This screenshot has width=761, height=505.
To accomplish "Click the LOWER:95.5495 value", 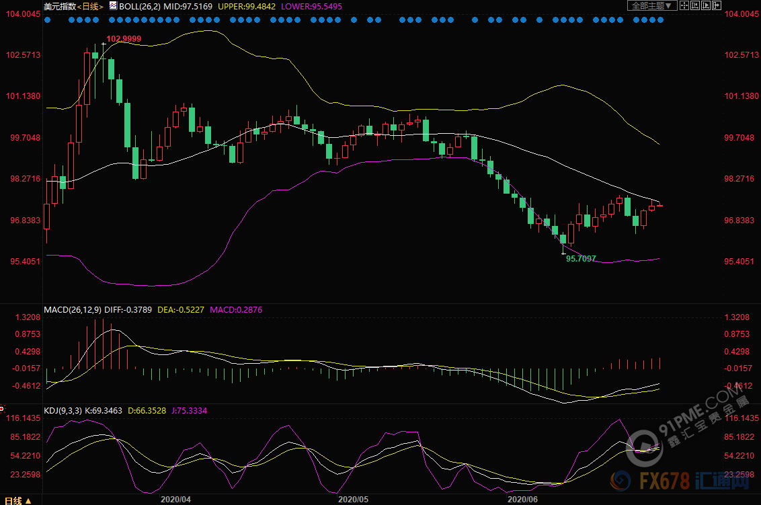I will click(311, 6).
